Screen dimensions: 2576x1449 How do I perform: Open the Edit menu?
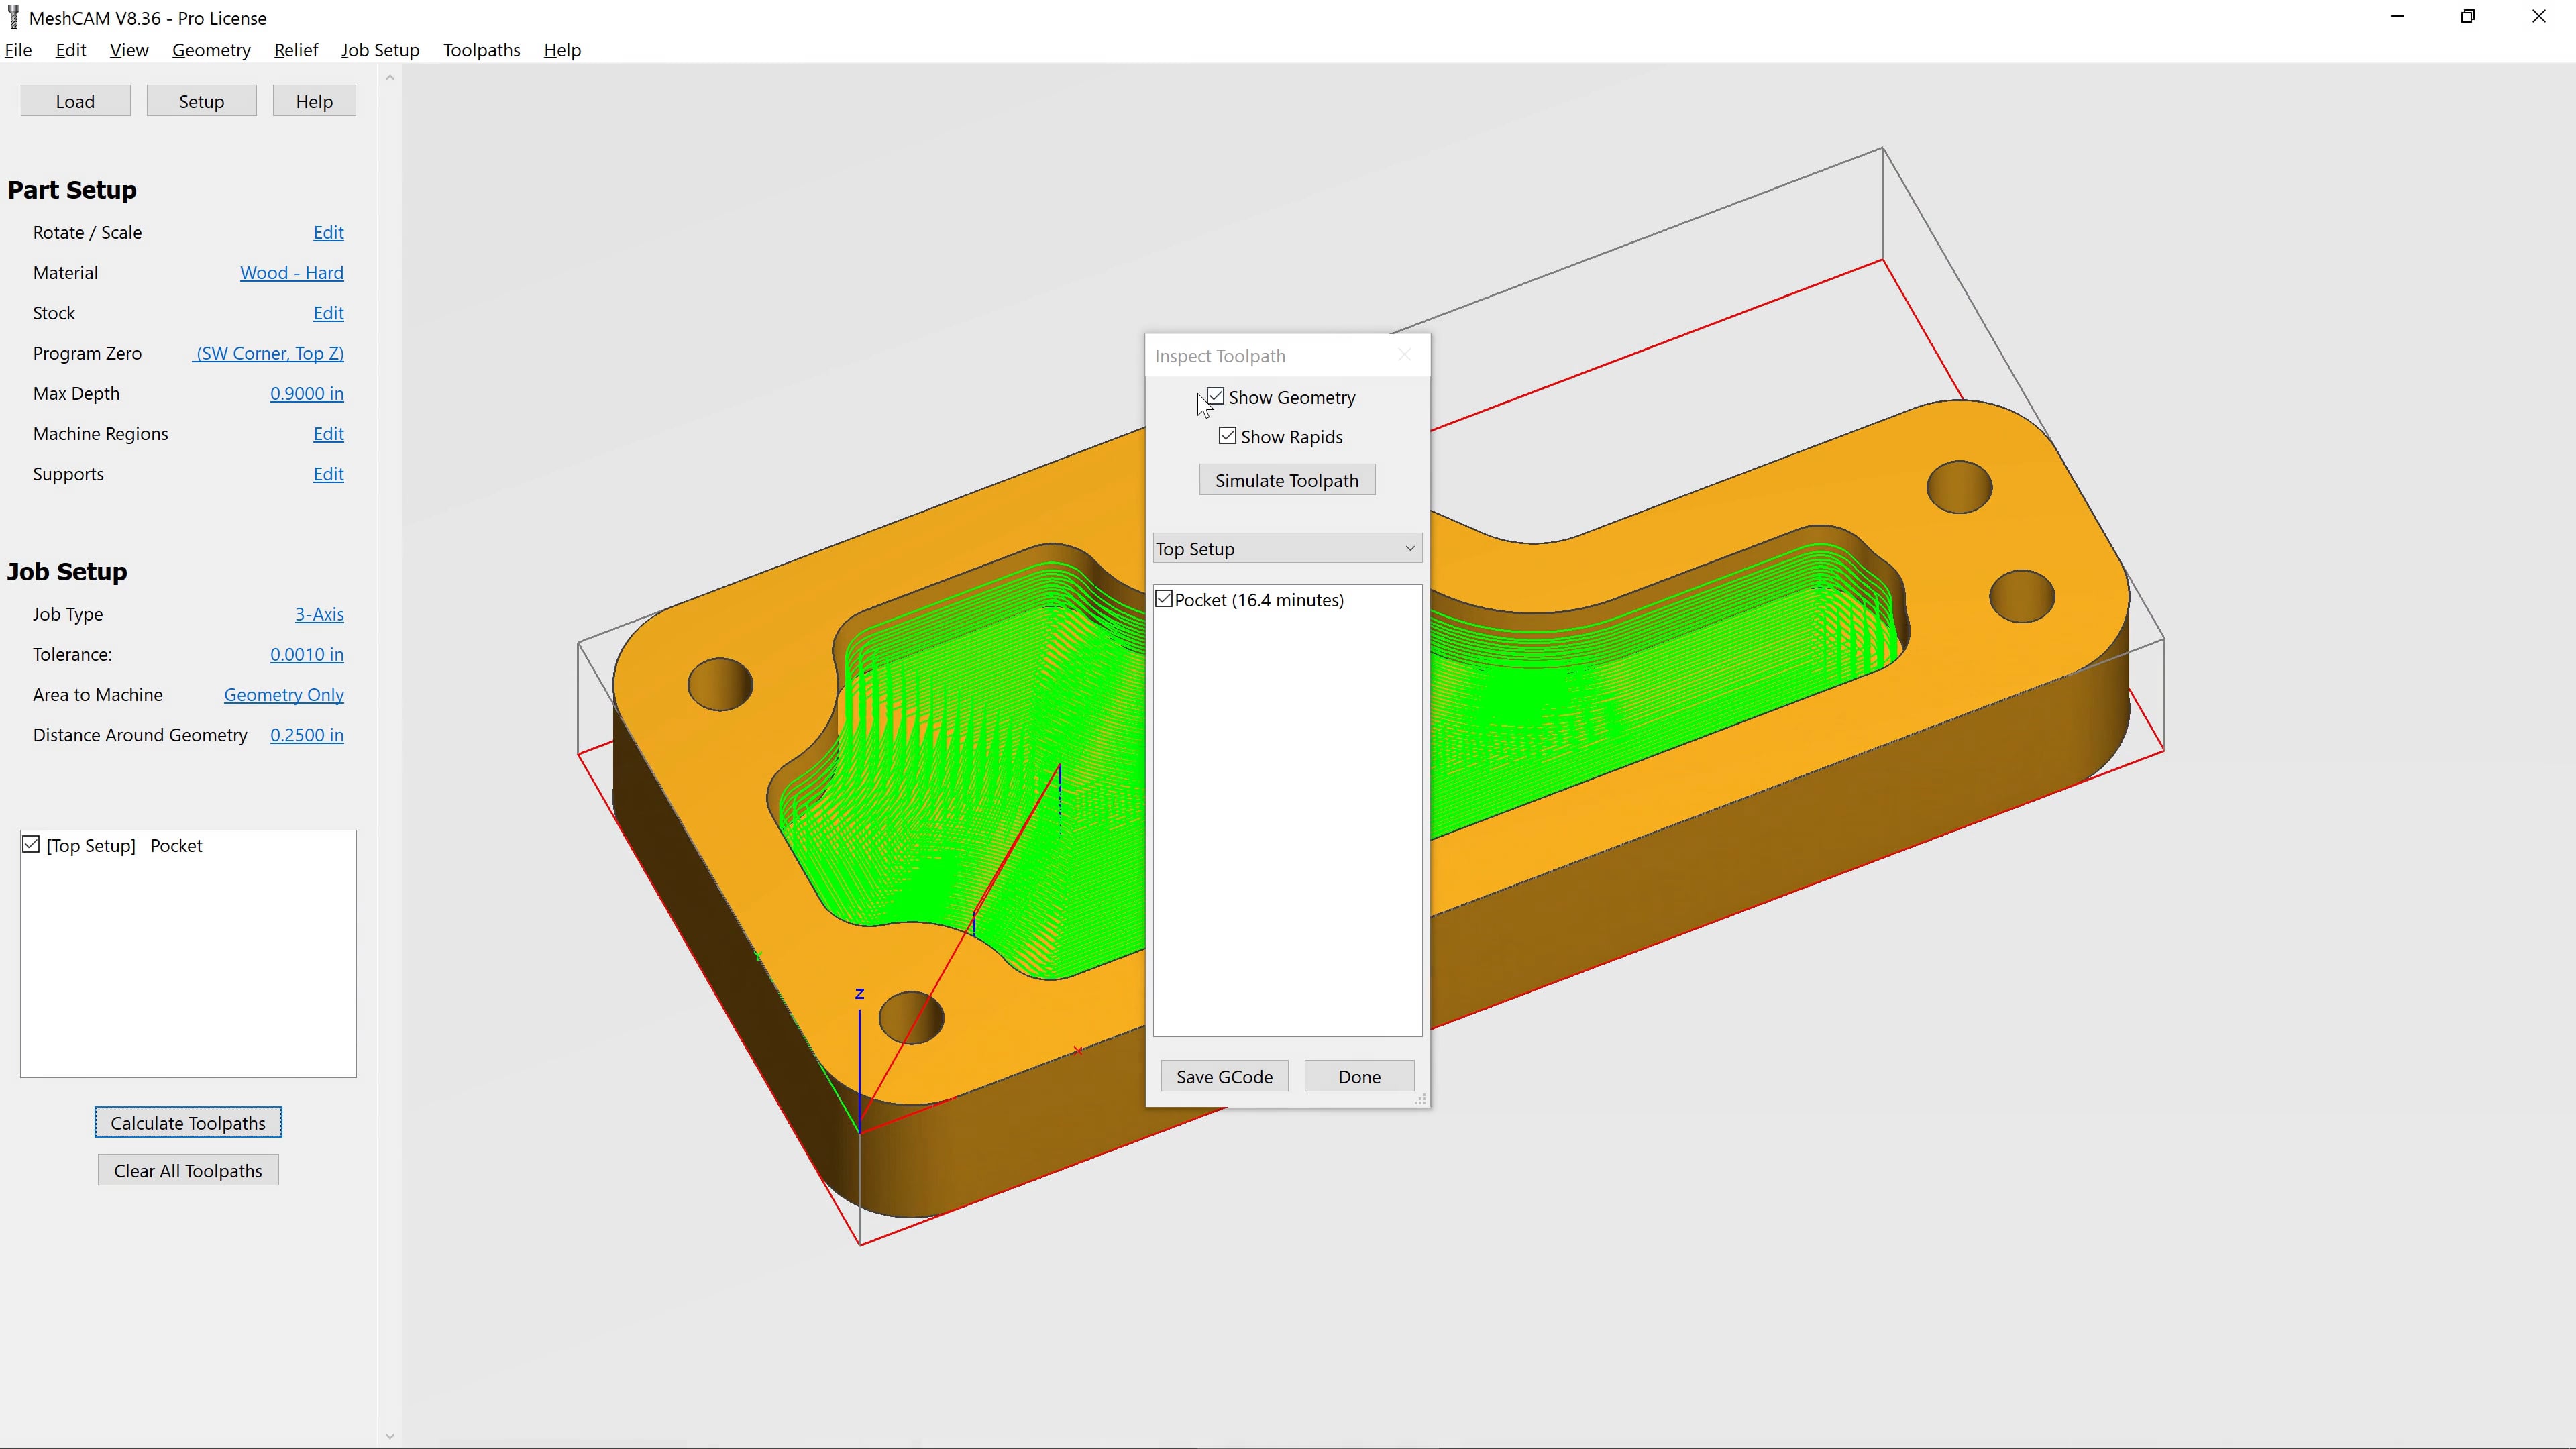[71, 50]
